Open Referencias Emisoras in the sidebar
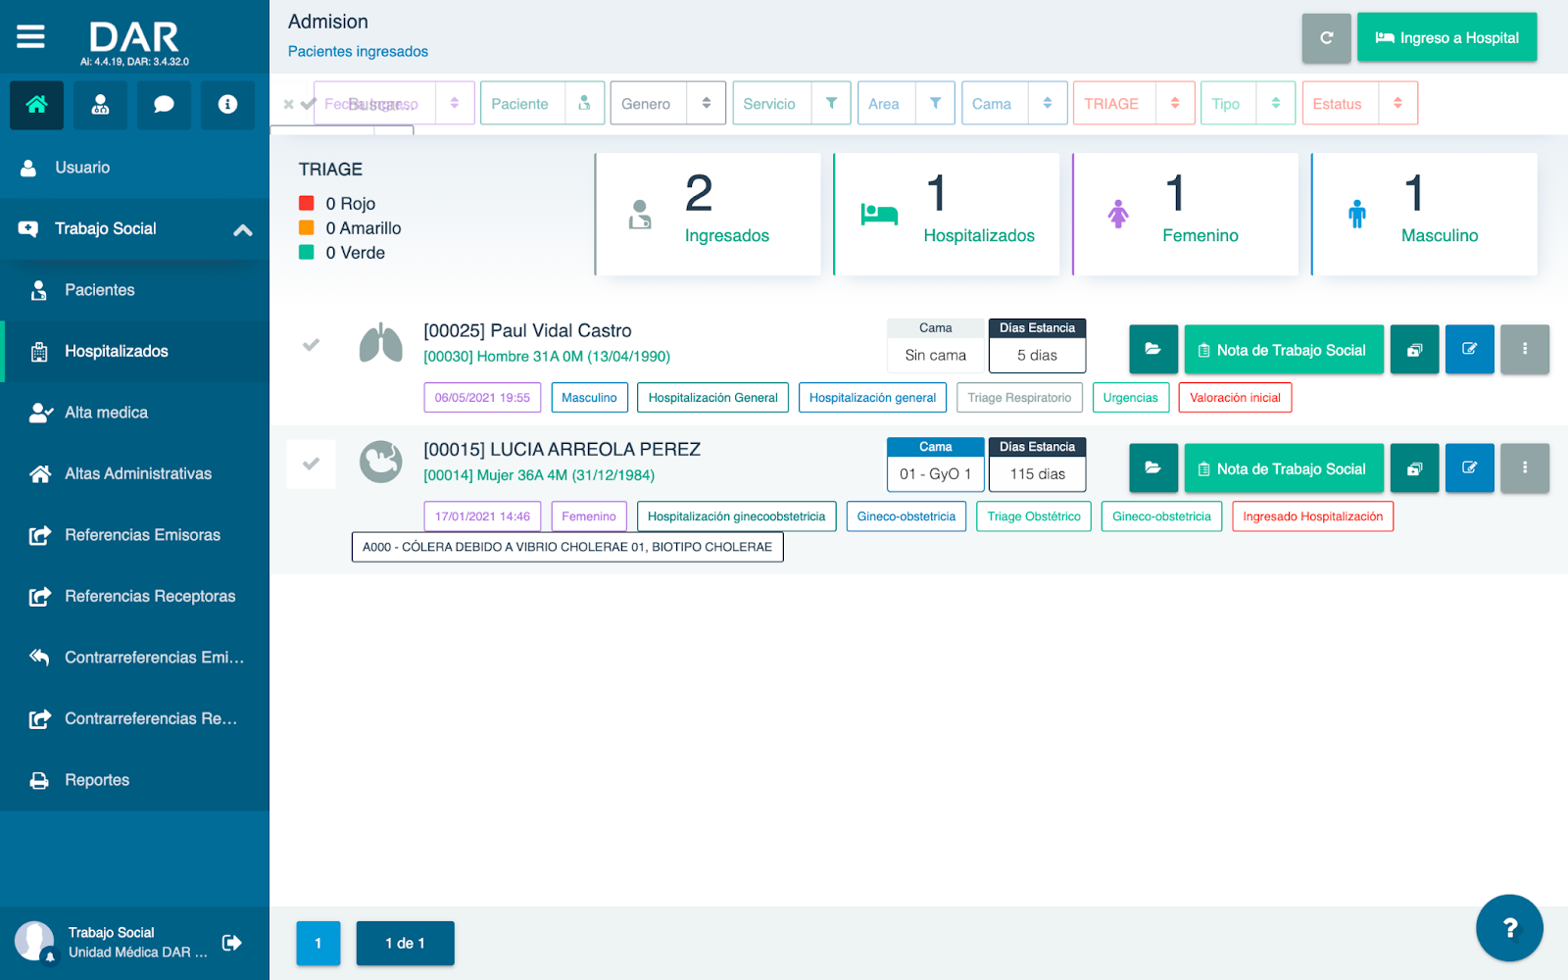 tap(134, 535)
